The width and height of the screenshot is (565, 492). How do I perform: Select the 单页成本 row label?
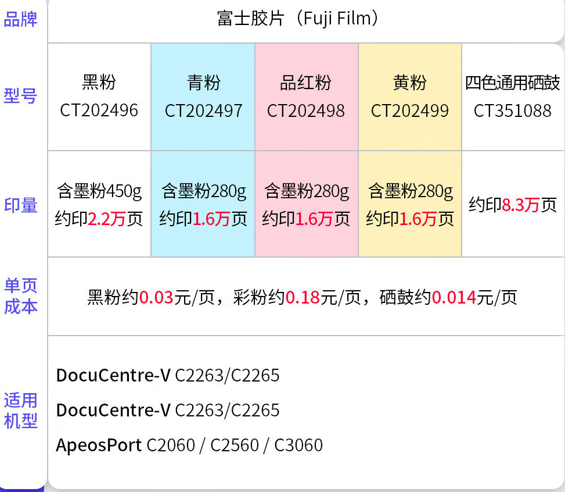pyautogui.click(x=21, y=296)
